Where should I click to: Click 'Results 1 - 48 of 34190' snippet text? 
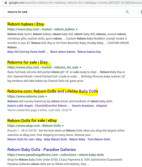(22, 131)
